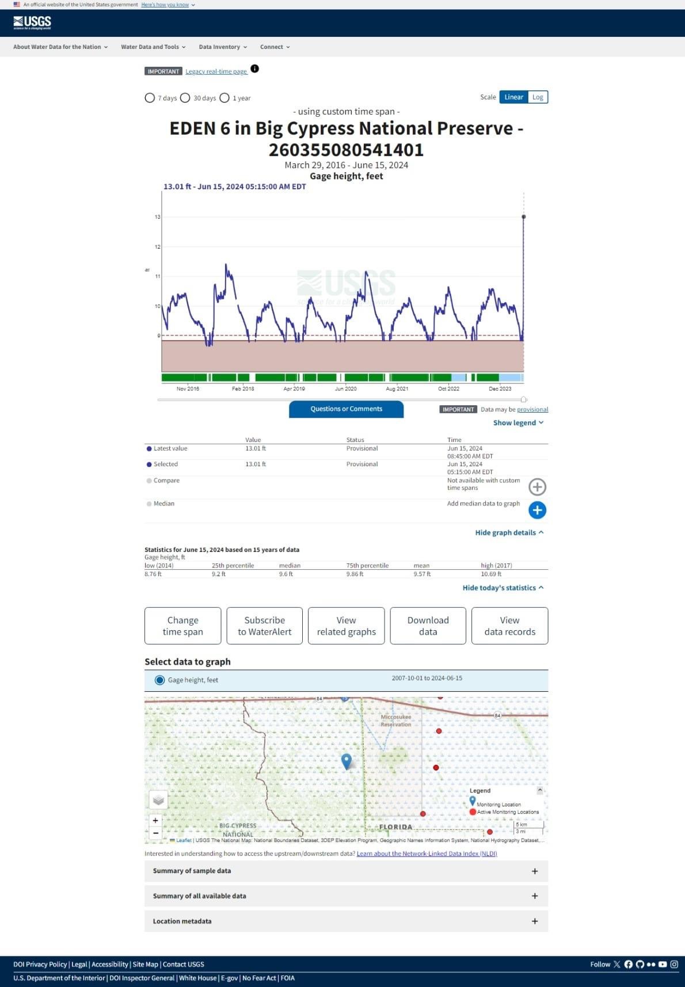Switch graph scale to Log
Screen dimensions: 685x987
[x=538, y=97]
